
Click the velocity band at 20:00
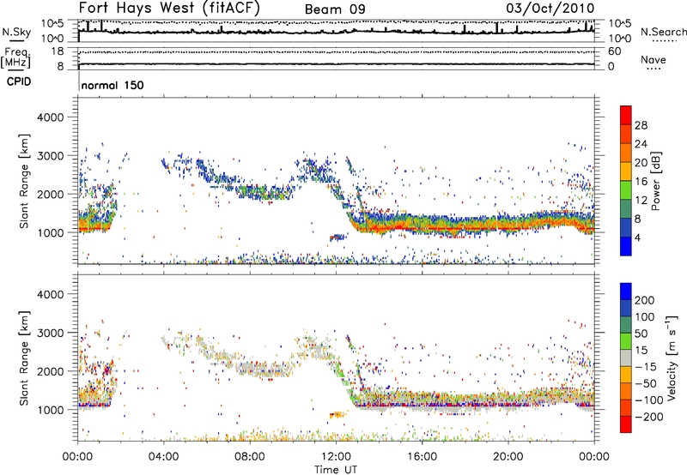pos(508,400)
